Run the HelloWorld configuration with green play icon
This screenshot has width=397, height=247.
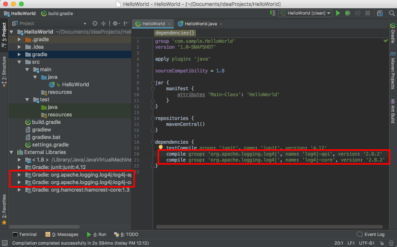click(x=338, y=13)
